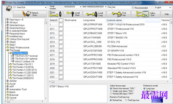The width and height of the screenshot is (173, 104).
Task: Check the box for row 3212
Action: click(61, 33)
